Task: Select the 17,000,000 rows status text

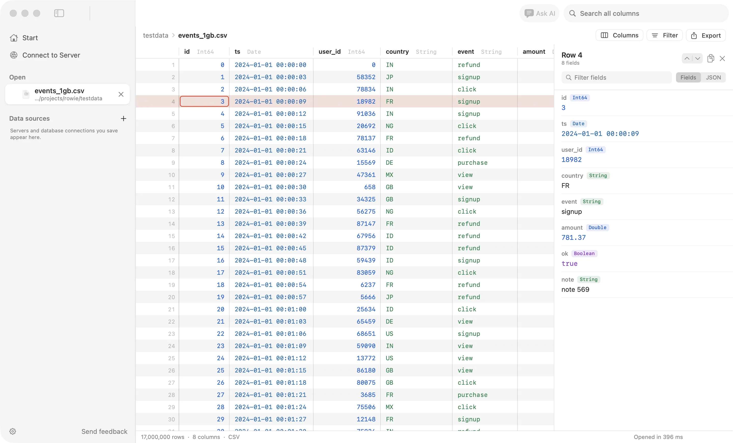Action: point(162,437)
